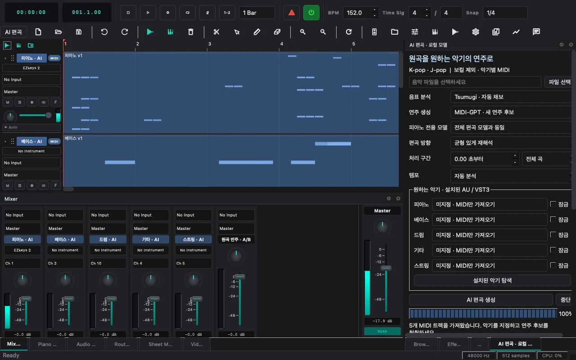Viewport: 576px width, 360px height.
Task: Open the 베이스 instrument dropdown in AI panel
Action: coord(490,220)
